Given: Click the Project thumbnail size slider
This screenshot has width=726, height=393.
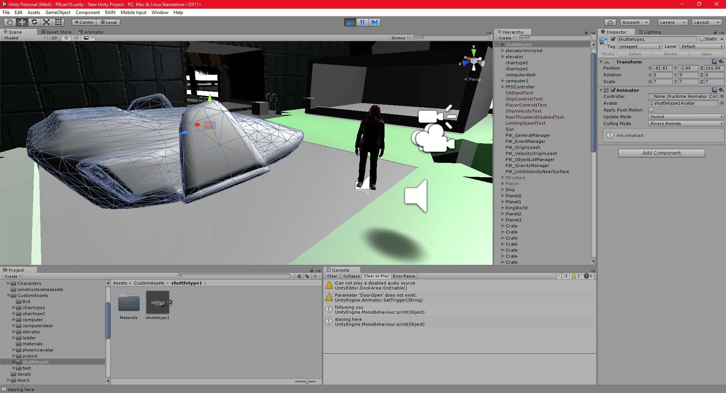Looking at the screenshot, I should pyautogui.click(x=307, y=382).
